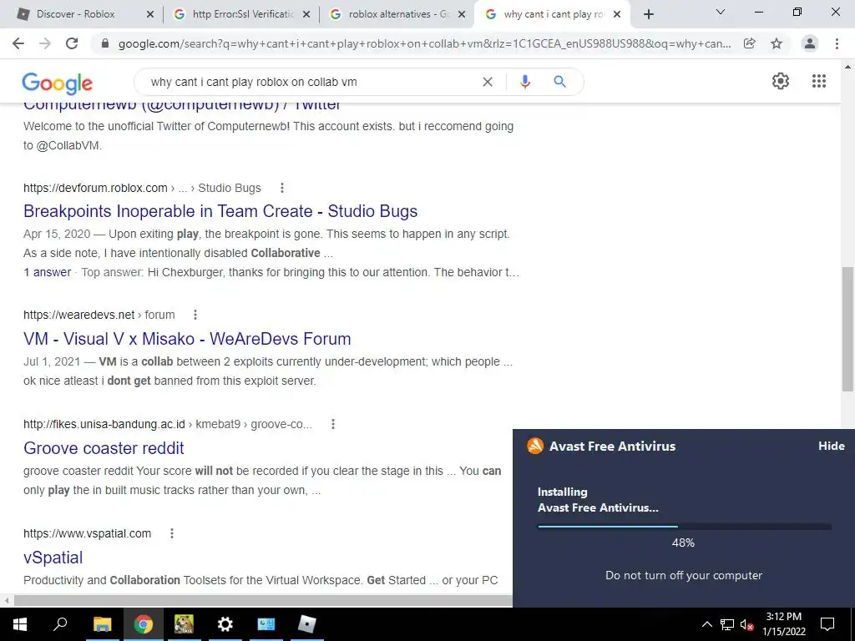Open the vSpatial search result
855x641 pixels.
[53, 558]
